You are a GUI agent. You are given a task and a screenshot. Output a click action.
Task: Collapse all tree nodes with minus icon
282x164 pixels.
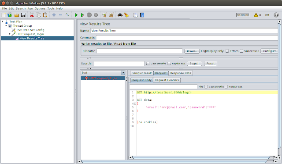coord(61,15)
